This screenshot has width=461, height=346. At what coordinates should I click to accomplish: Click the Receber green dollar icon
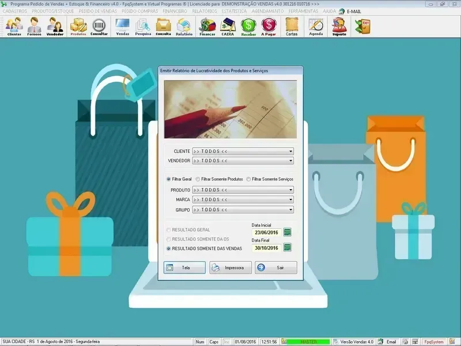pyautogui.click(x=248, y=26)
